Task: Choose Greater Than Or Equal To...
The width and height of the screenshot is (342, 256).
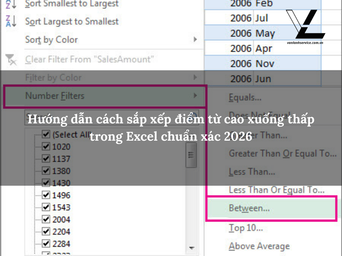Action: coord(283,154)
